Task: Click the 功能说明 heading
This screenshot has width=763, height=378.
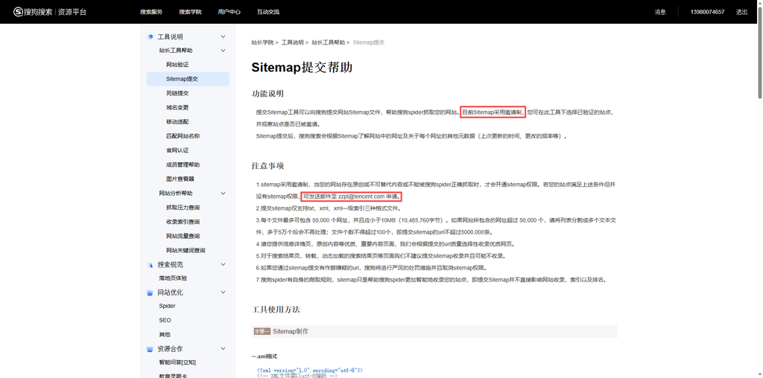Action: tap(267, 94)
